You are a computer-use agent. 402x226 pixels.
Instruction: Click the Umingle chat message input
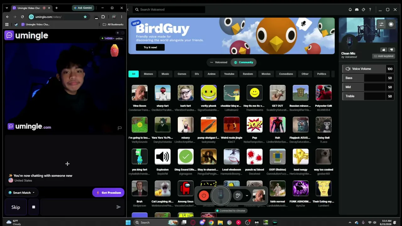[77, 207]
